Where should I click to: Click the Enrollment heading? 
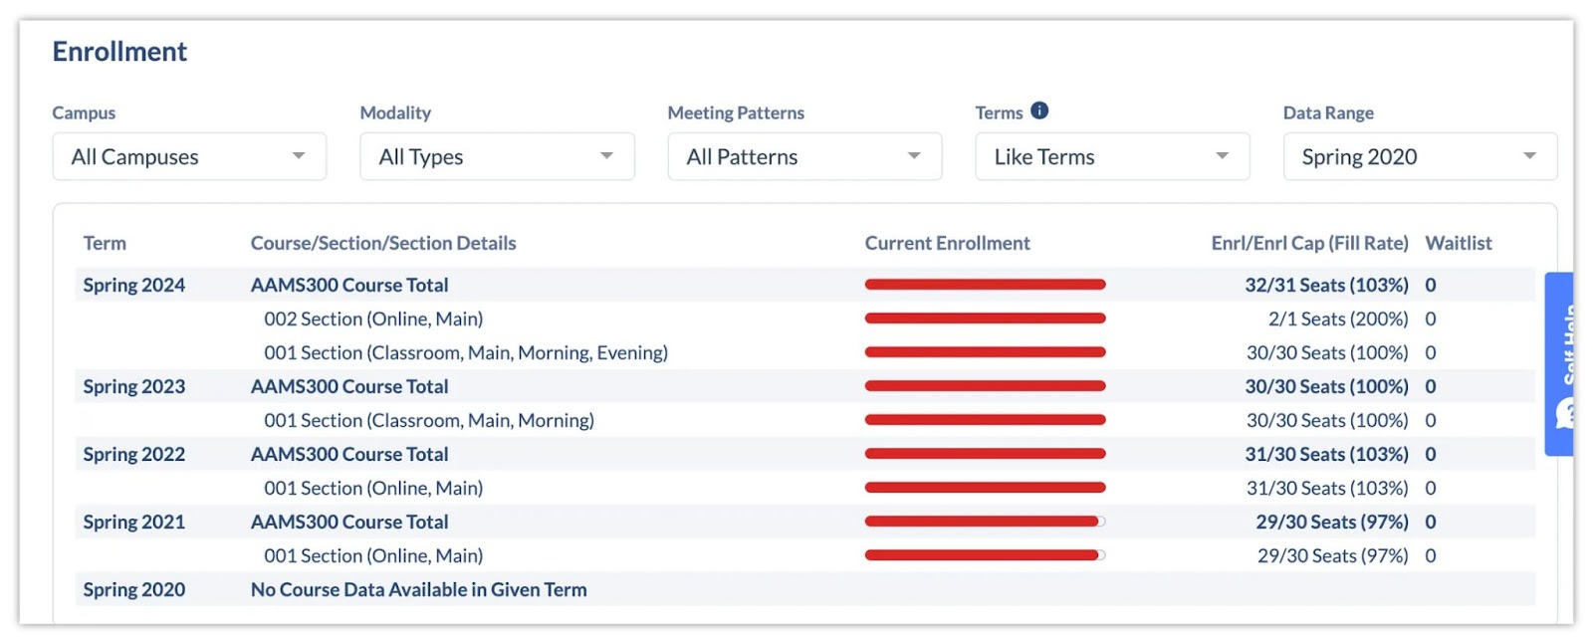pyautogui.click(x=119, y=52)
